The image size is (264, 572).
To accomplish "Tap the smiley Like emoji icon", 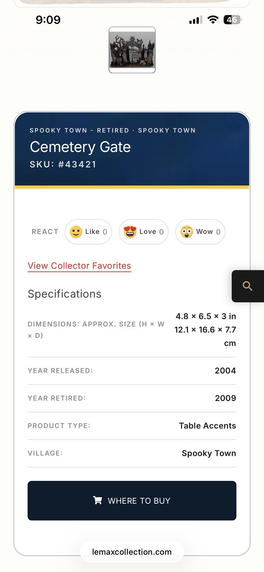I will tap(76, 232).
